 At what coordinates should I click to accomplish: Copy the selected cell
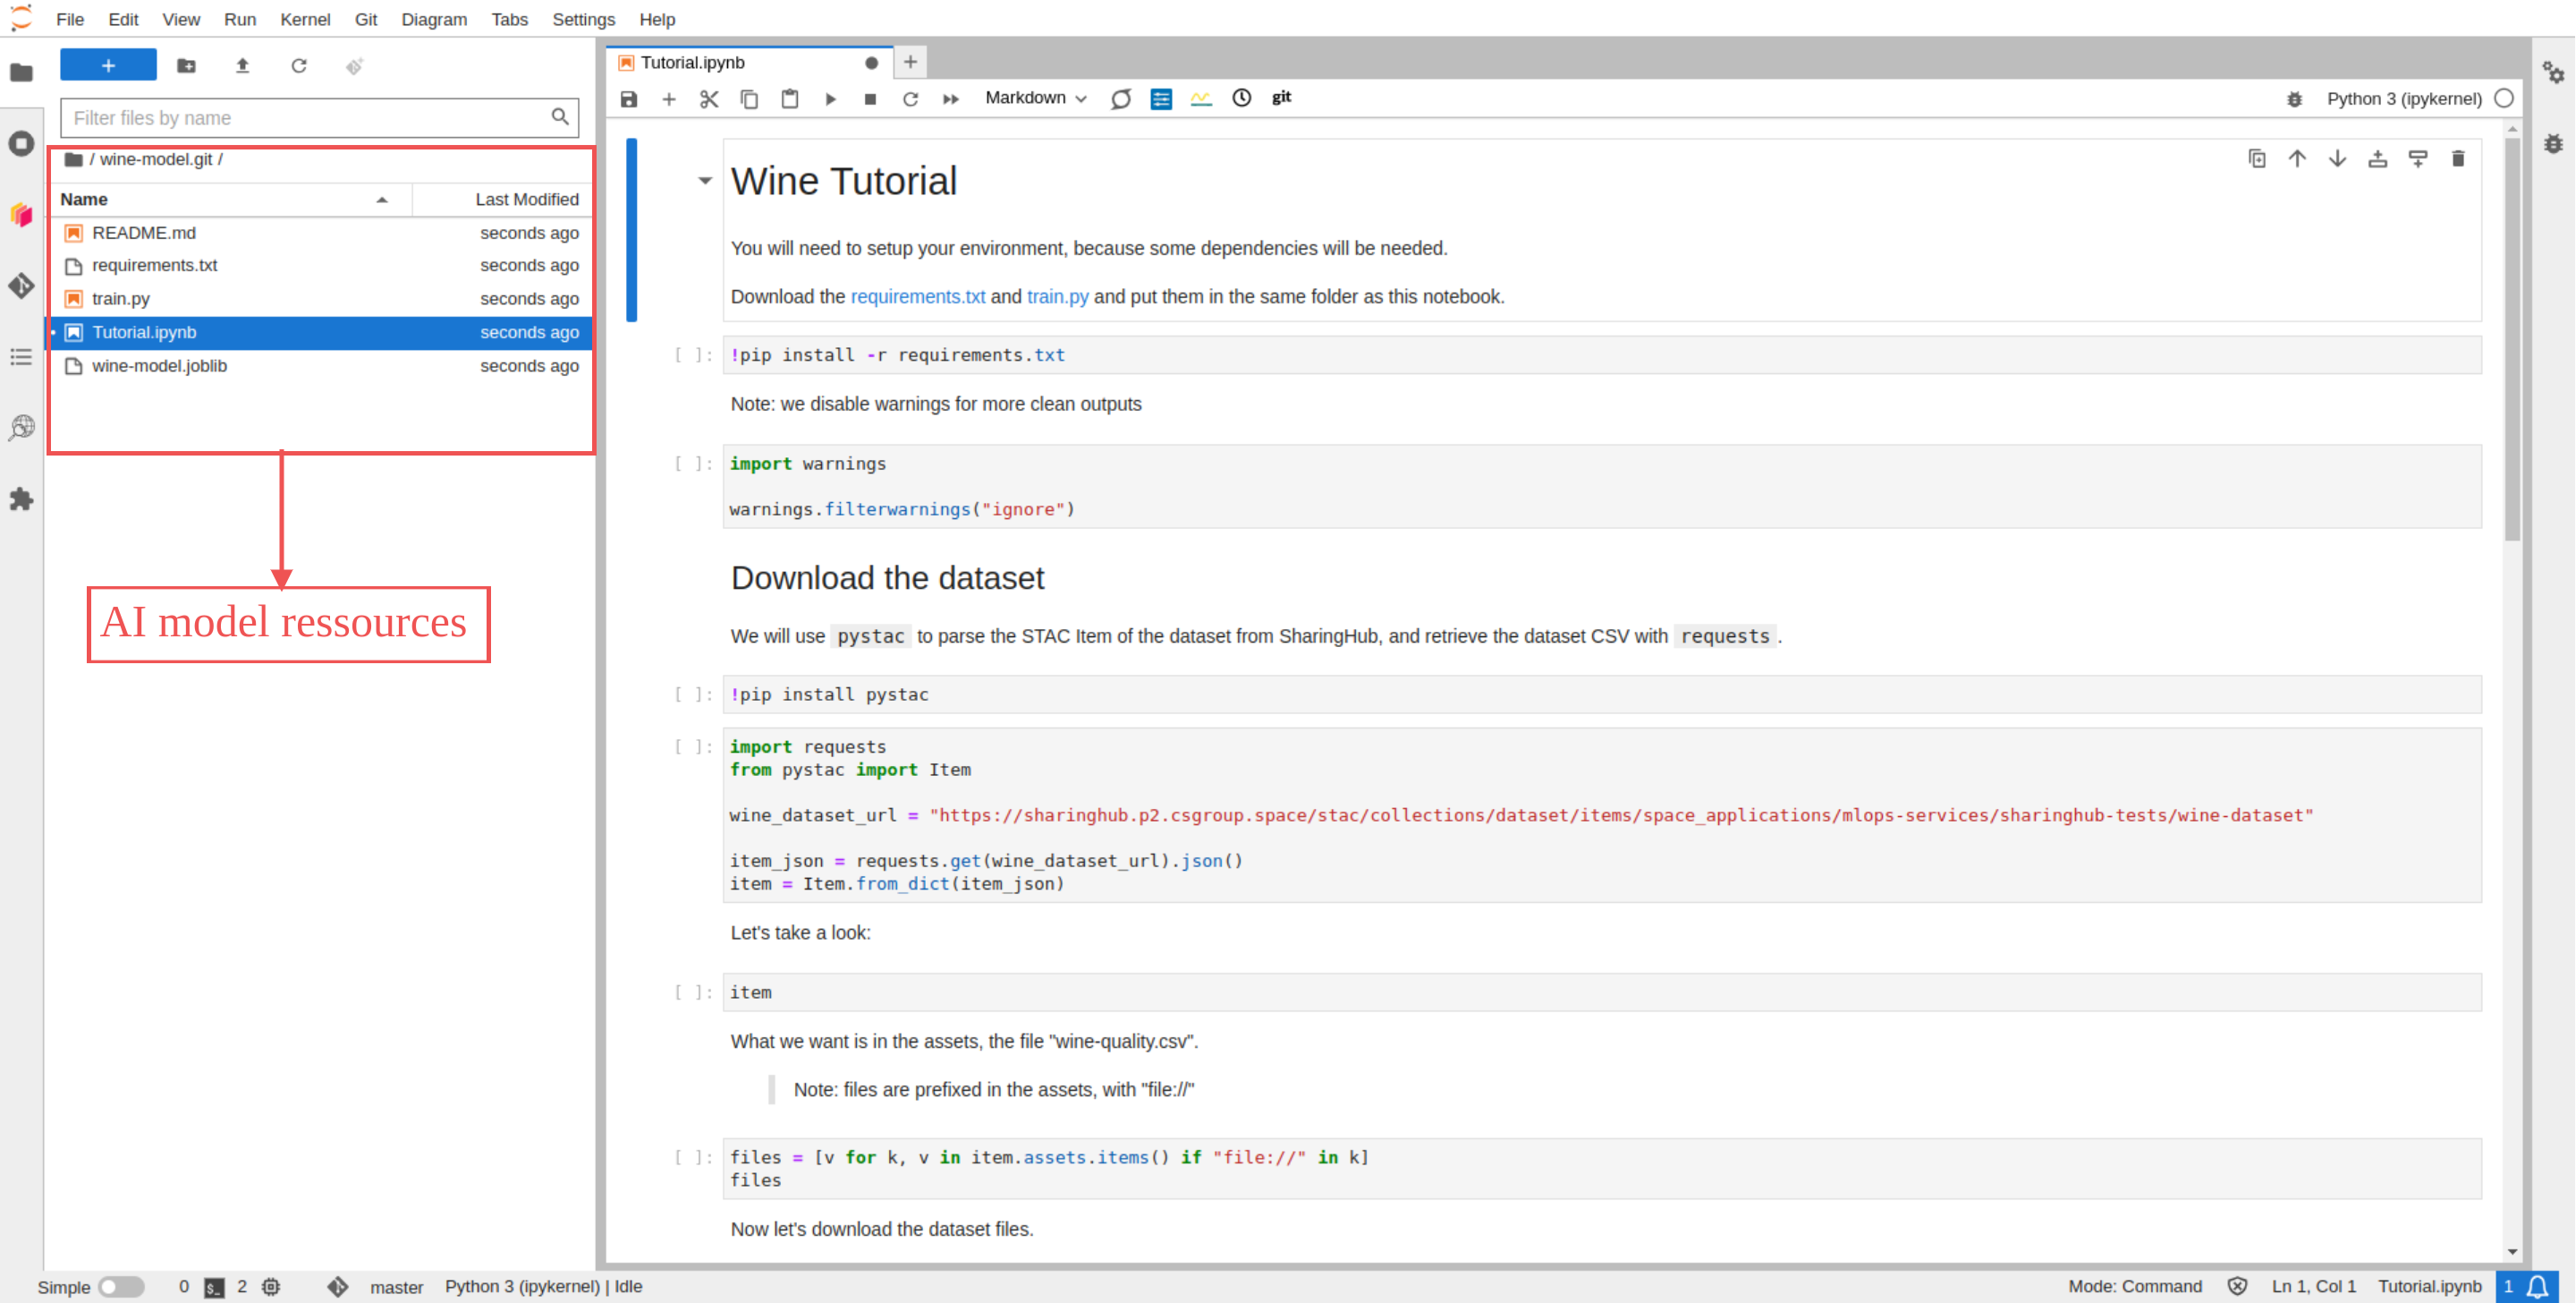tap(749, 98)
